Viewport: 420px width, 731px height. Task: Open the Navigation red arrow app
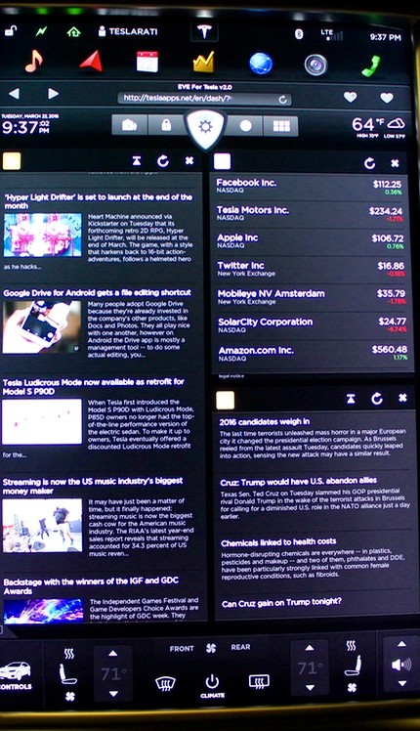92,61
